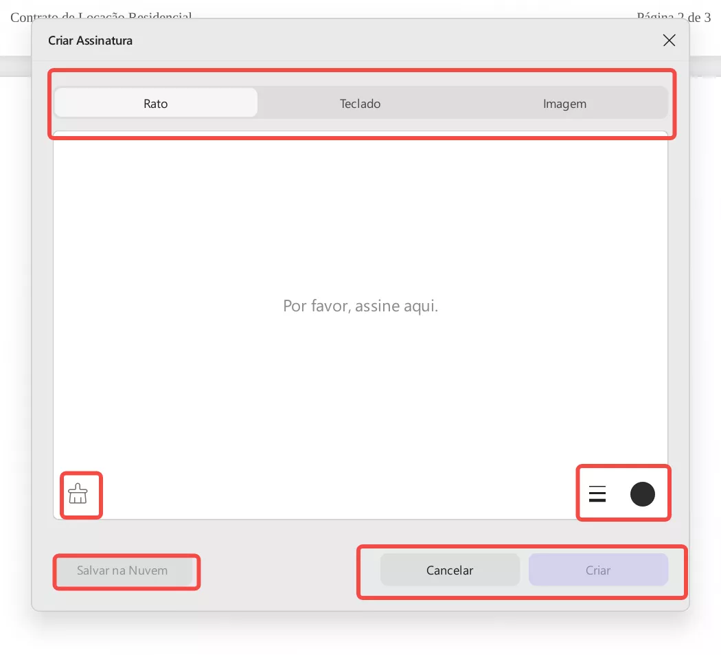This screenshot has height=655, width=721.
Task: Pick the black pen color circle
Action: pyautogui.click(x=642, y=494)
